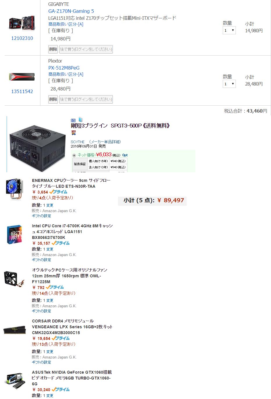
Task: Open the ENERMAX CPU cooler image
Action: coord(14,189)
